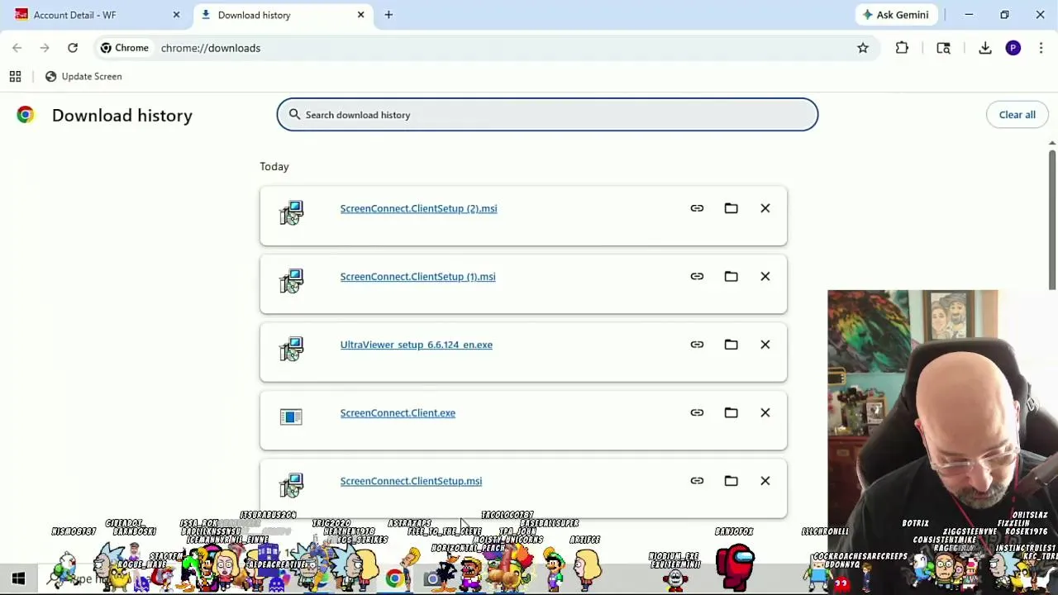Click the downloads page vertical scrollbar

point(1052,219)
